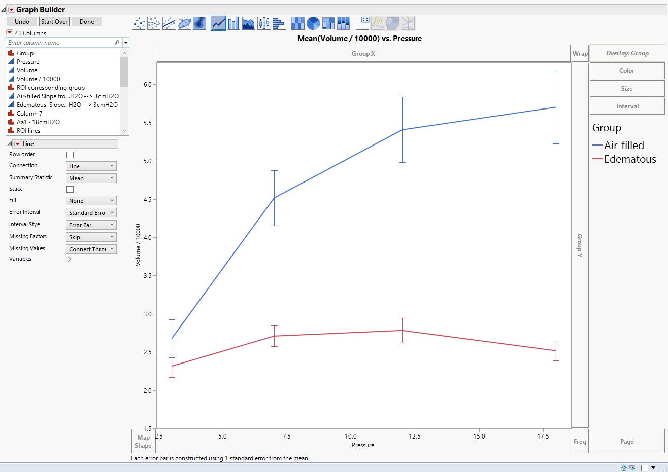Select the Contour graph element icon

pos(199,23)
